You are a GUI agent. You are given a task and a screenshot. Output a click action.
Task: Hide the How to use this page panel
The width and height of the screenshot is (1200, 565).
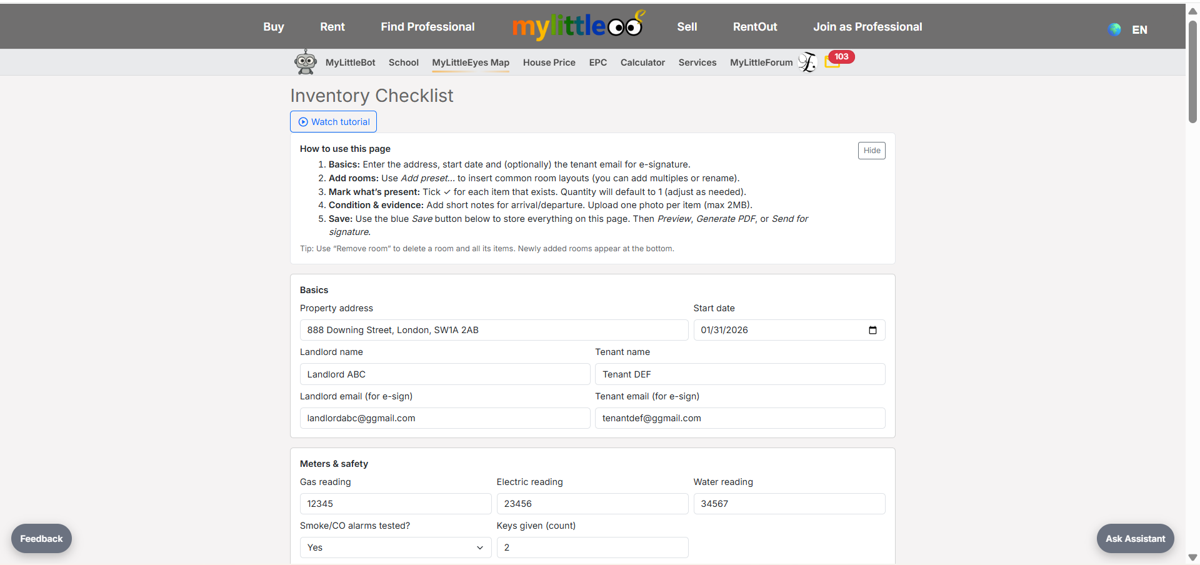[x=871, y=151]
